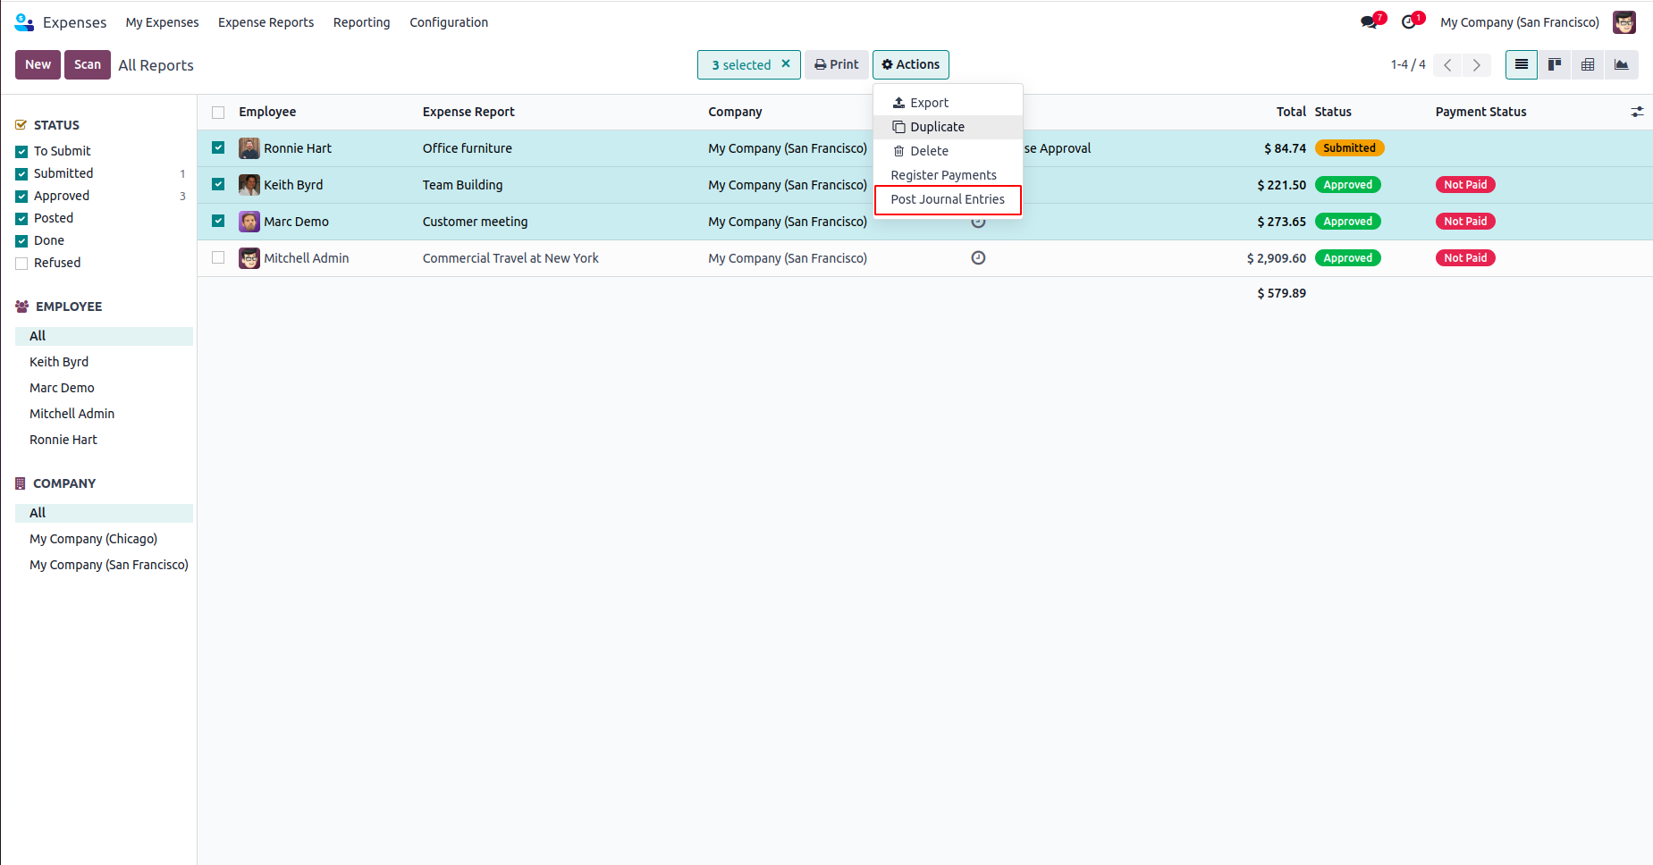
Task: Select Register Payments in the Actions menu
Action: click(948, 175)
